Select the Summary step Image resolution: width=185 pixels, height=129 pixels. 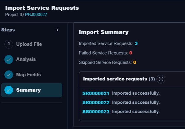(32, 90)
